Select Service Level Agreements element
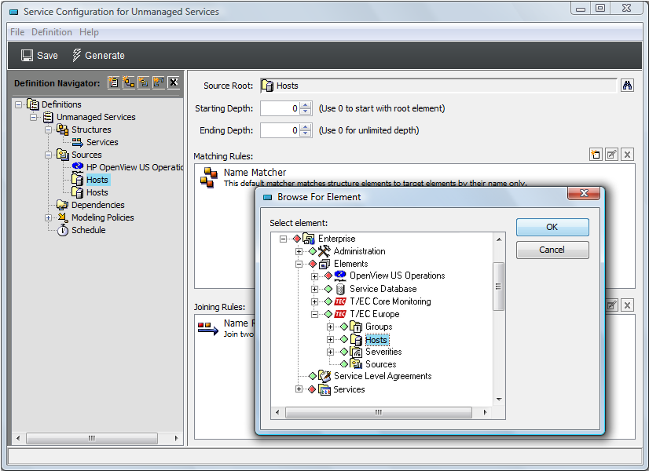 pyautogui.click(x=383, y=376)
